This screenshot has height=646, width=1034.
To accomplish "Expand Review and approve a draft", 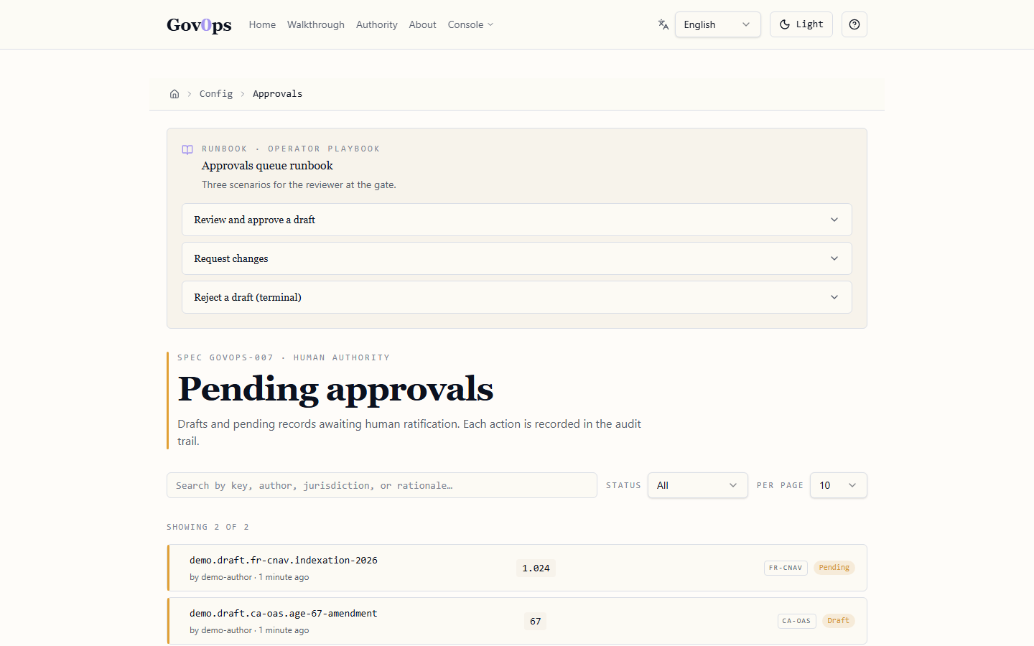I will (517, 220).
